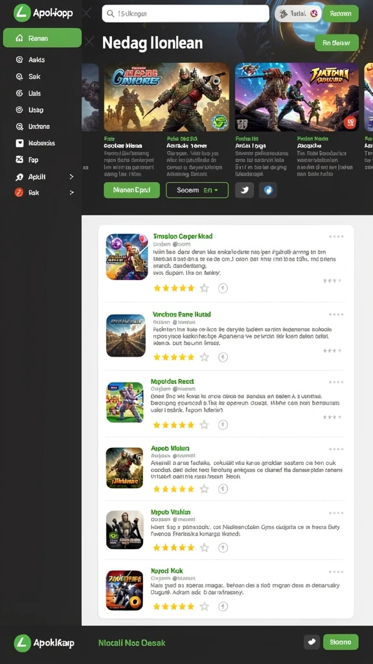Open the more-options dots for Mapoldas Recct

(x=336, y=382)
